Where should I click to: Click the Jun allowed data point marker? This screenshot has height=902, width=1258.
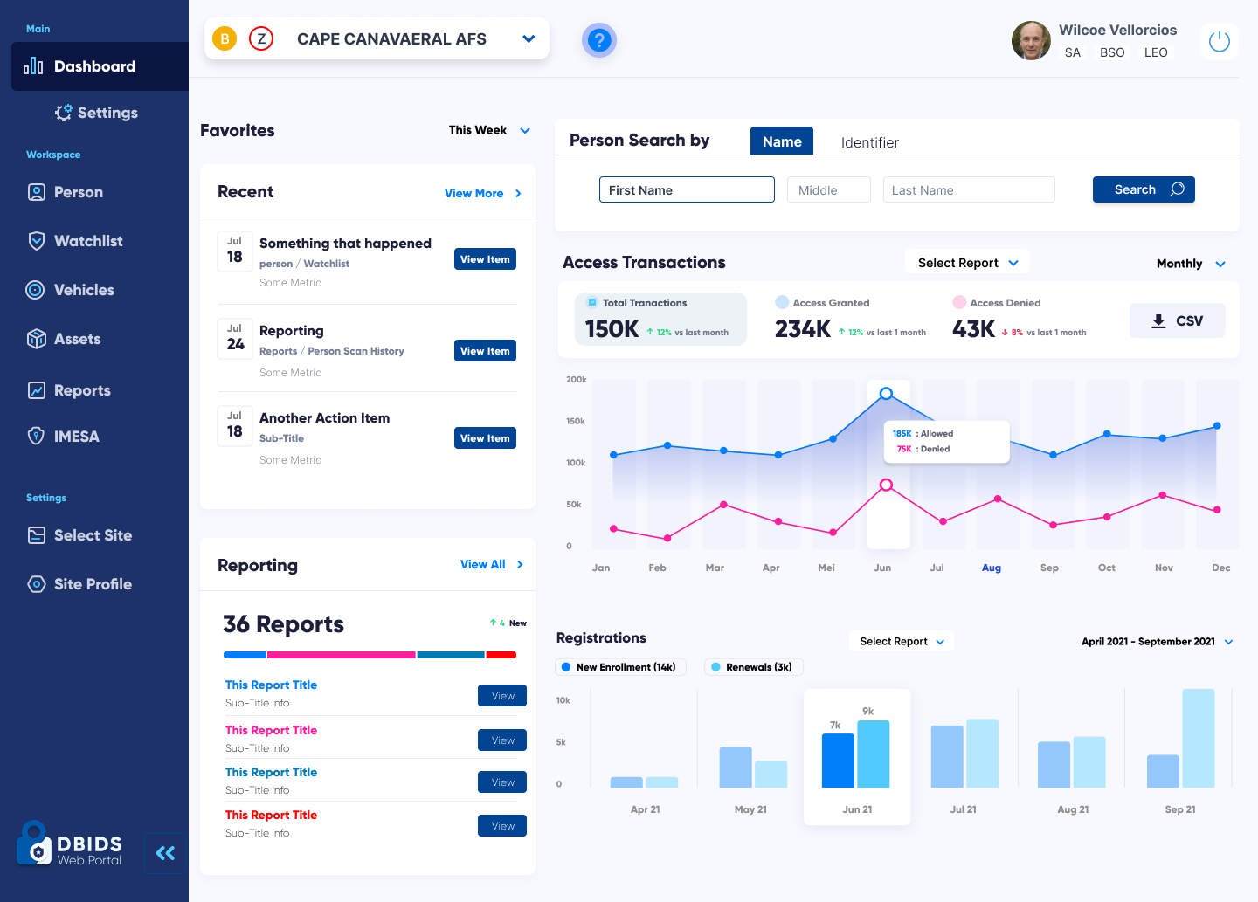(886, 394)
